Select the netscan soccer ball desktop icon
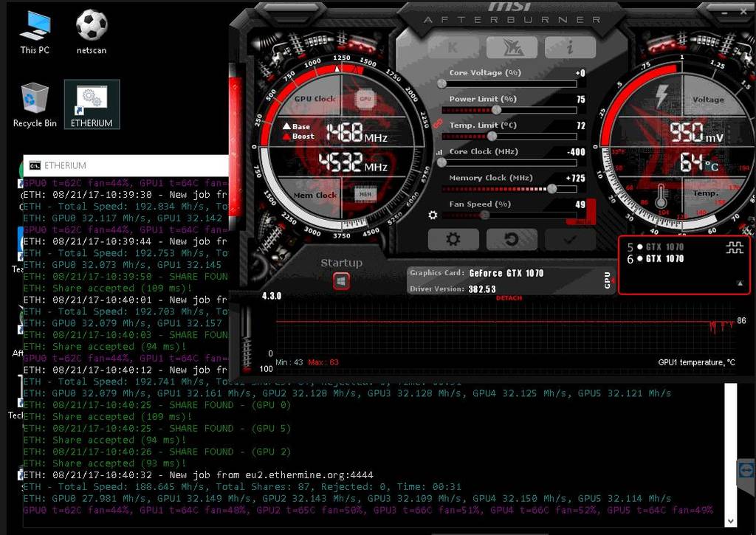The height and width of the screenshot is (535, 756). point(92,32)
